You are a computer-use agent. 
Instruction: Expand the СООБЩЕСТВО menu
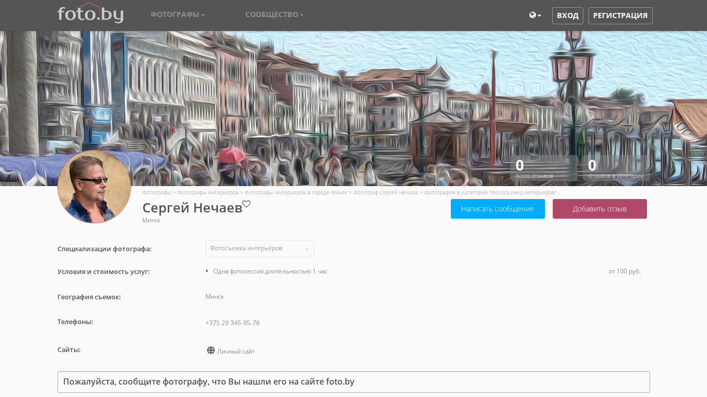point(274,14)
